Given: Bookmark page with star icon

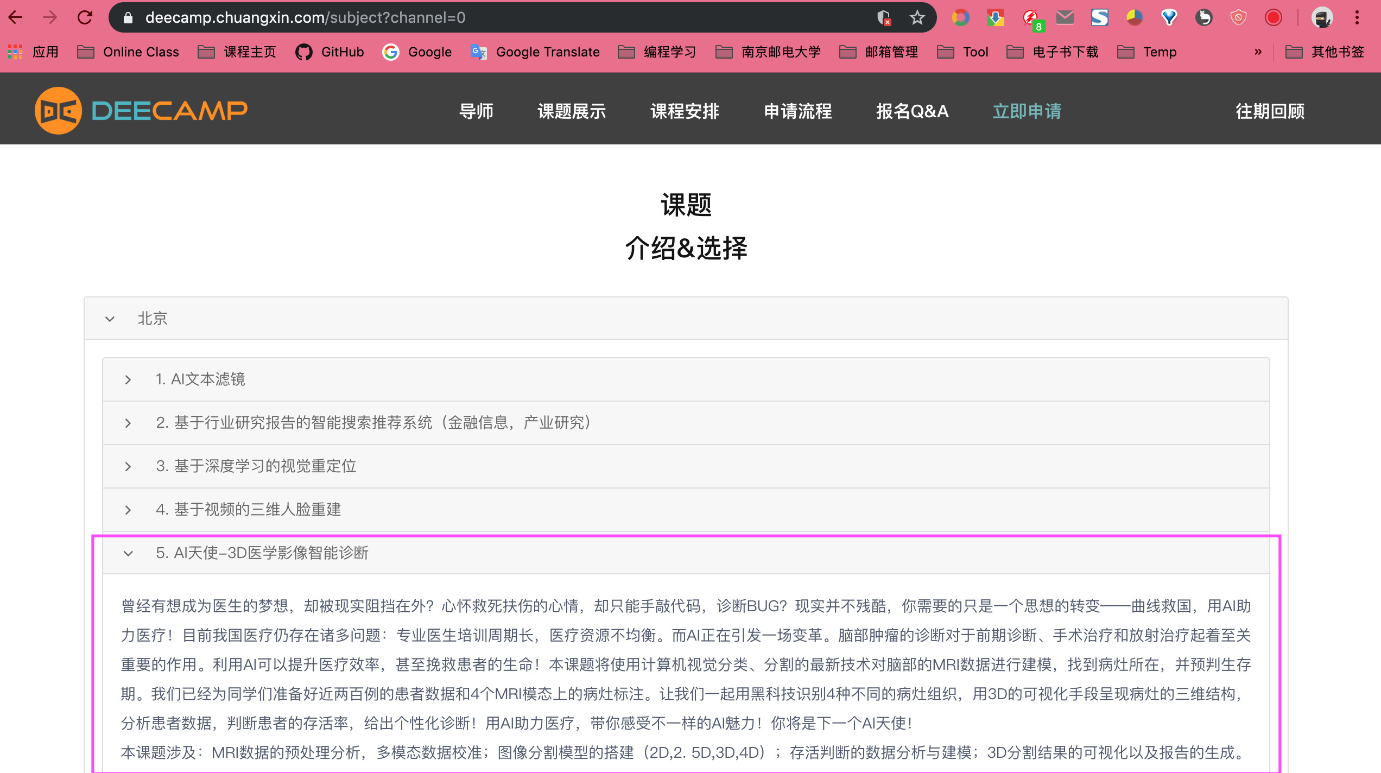Looking at the screenshot, I should [917, 18].
